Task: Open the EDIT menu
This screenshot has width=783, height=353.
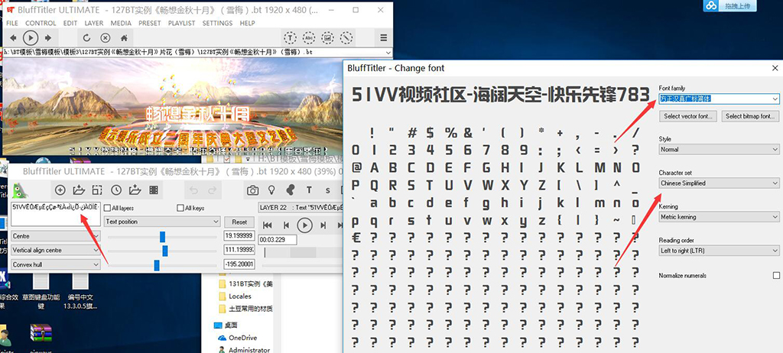Action: 70,23
